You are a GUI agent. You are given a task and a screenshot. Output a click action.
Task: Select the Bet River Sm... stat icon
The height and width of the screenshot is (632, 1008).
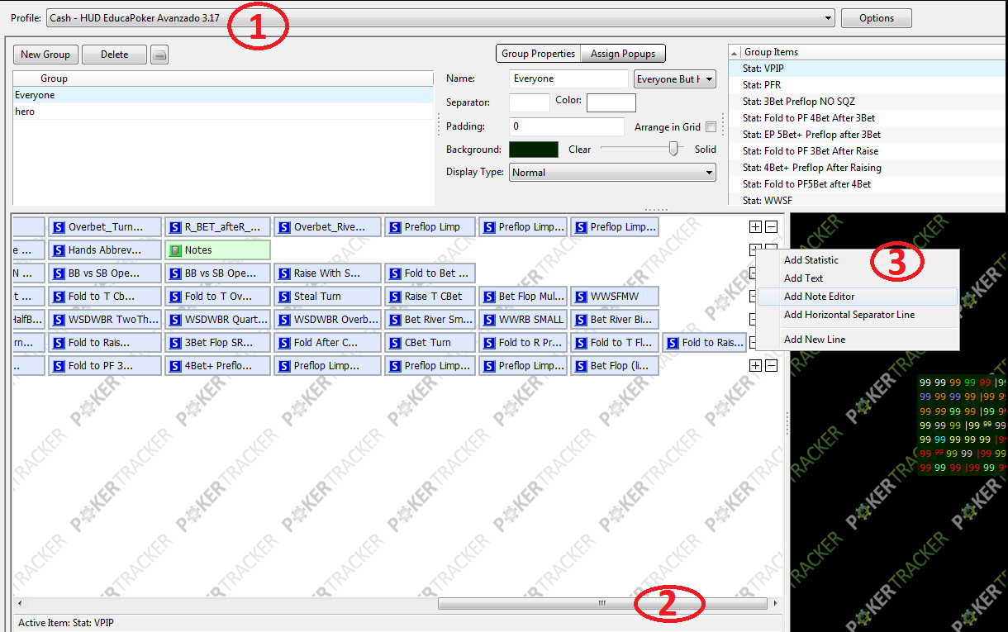394,320
